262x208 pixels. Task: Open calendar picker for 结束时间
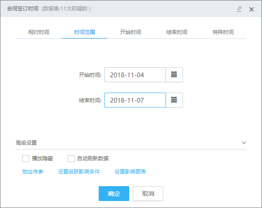(x=174, y=100)
